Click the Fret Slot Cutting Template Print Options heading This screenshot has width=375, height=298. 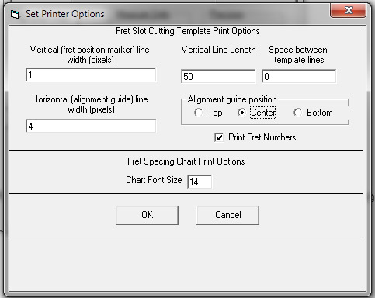pos(188,31)
